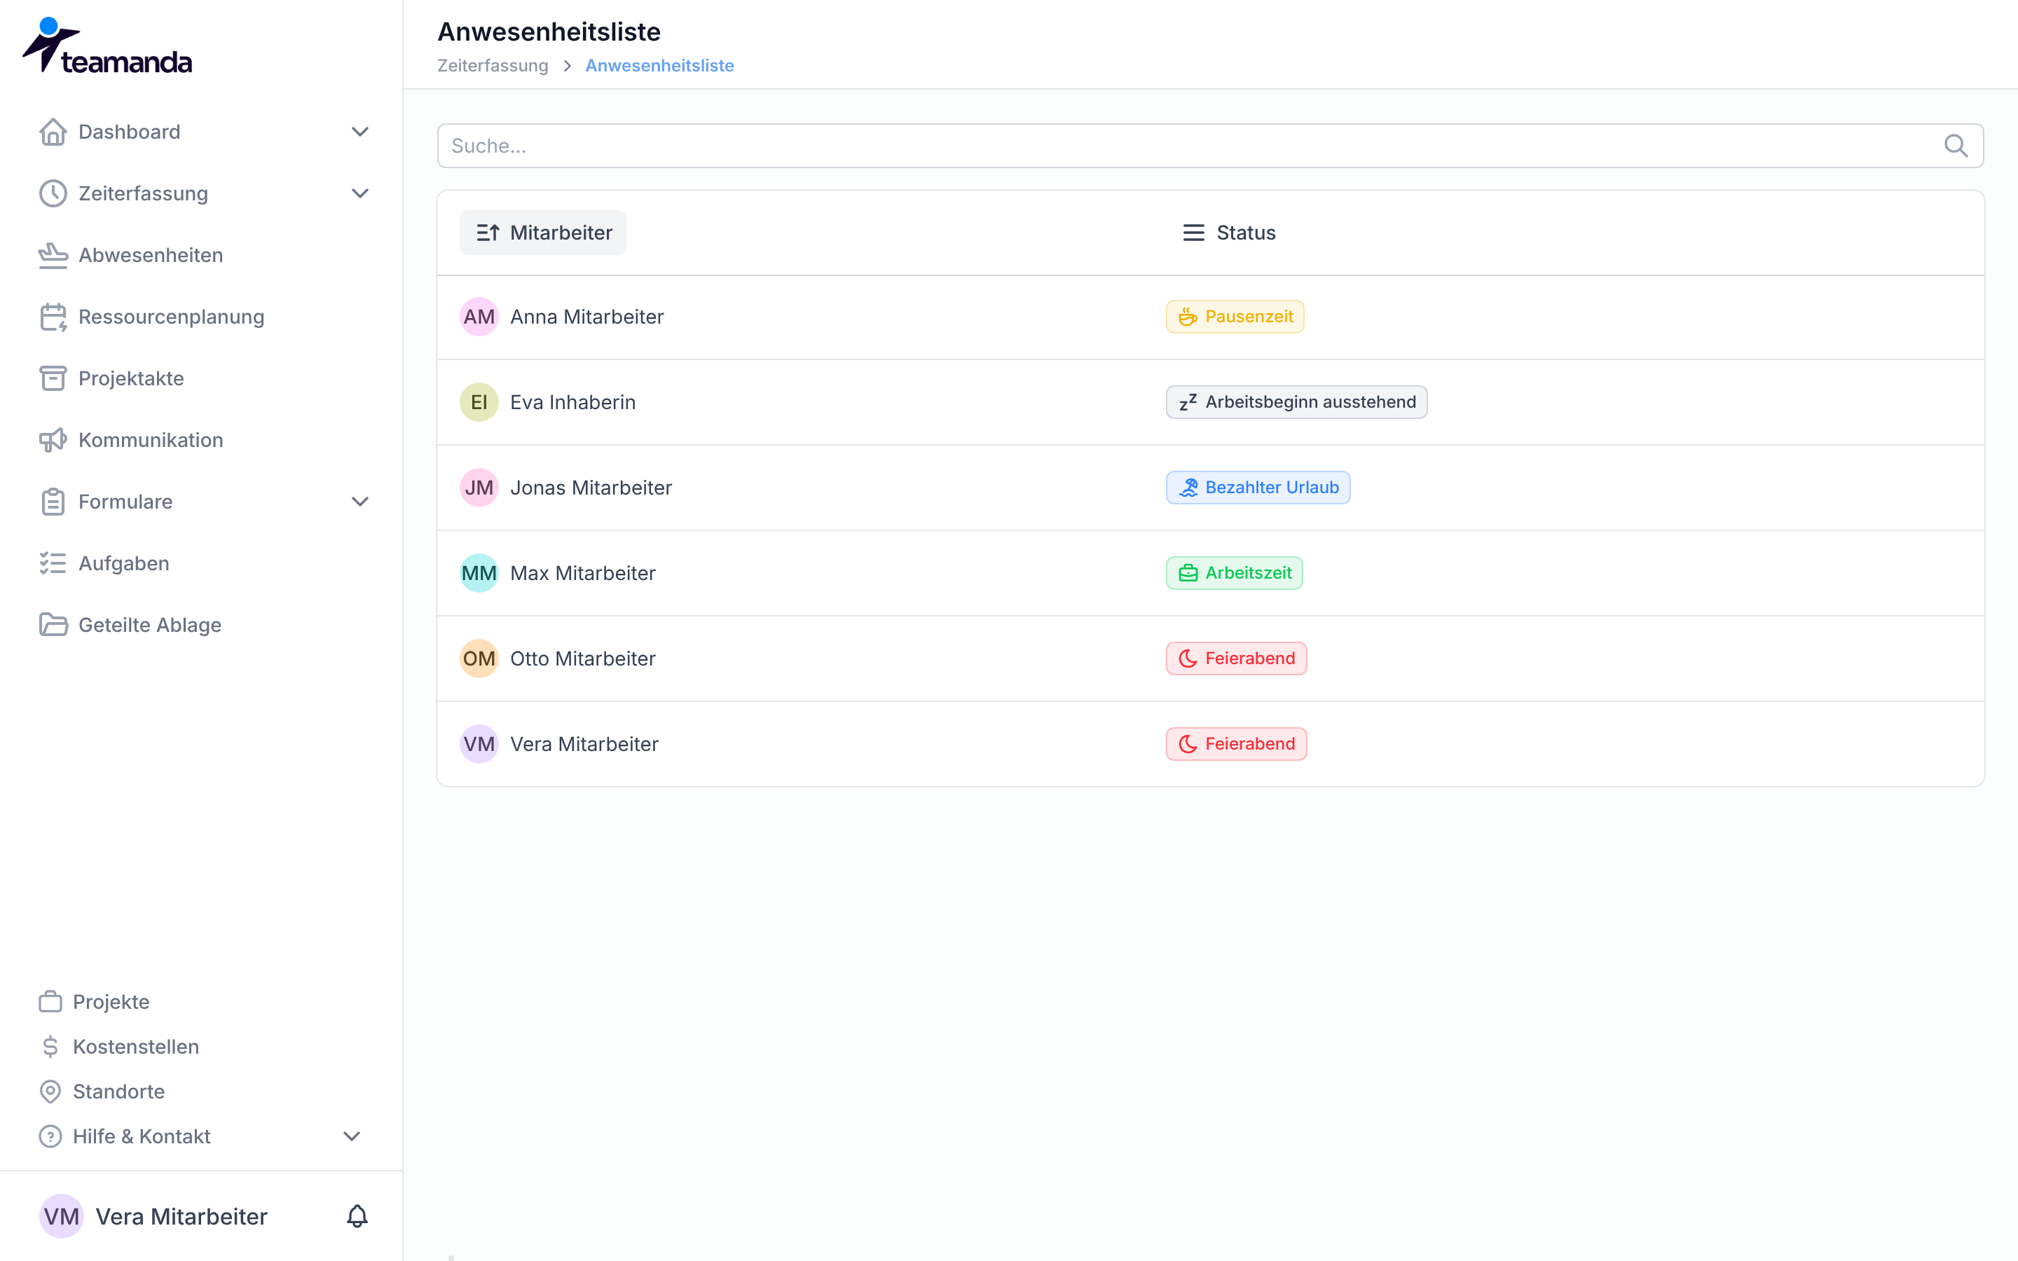Screen dimensions: 2018x1261
Task: Click the VM avatar in the Vera Mitarbeiter table row
Action: pyautogui.click(x=479, y=744)
